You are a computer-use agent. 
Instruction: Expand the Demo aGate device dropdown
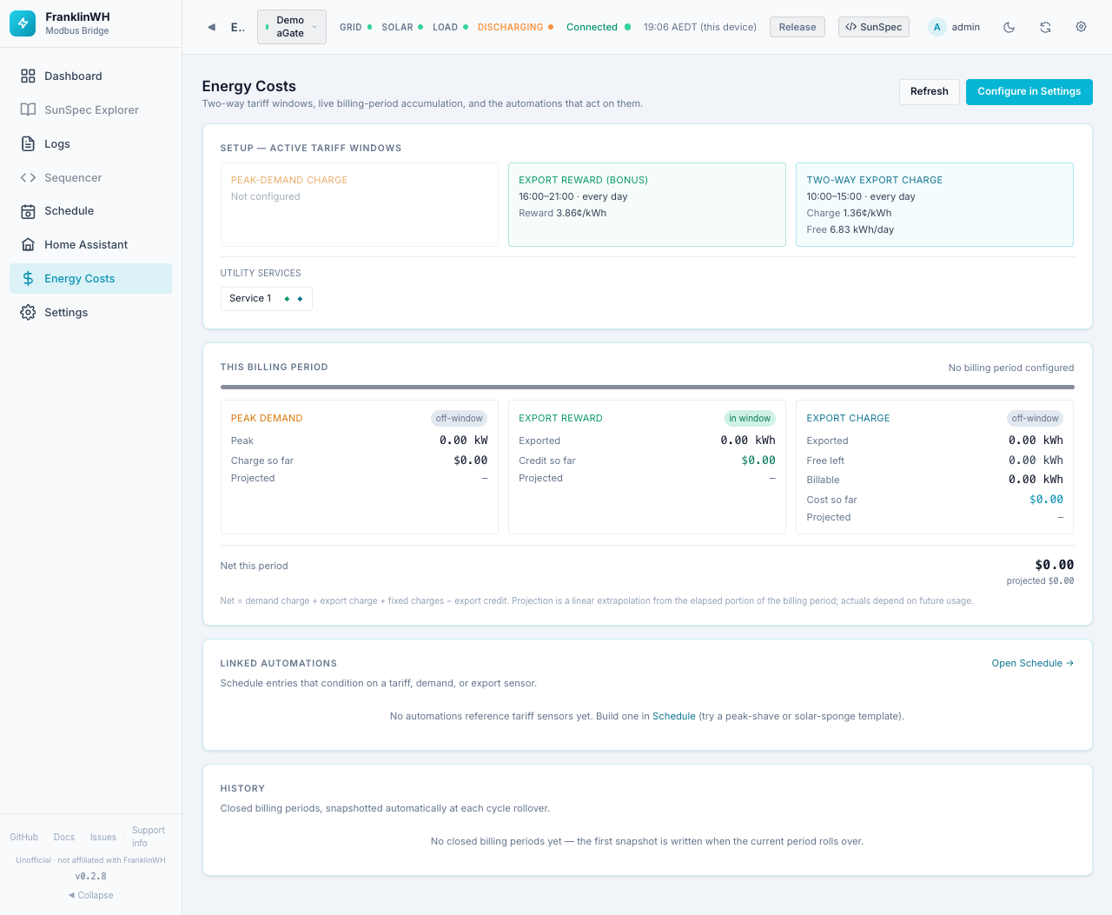click(x=292, y=27)
